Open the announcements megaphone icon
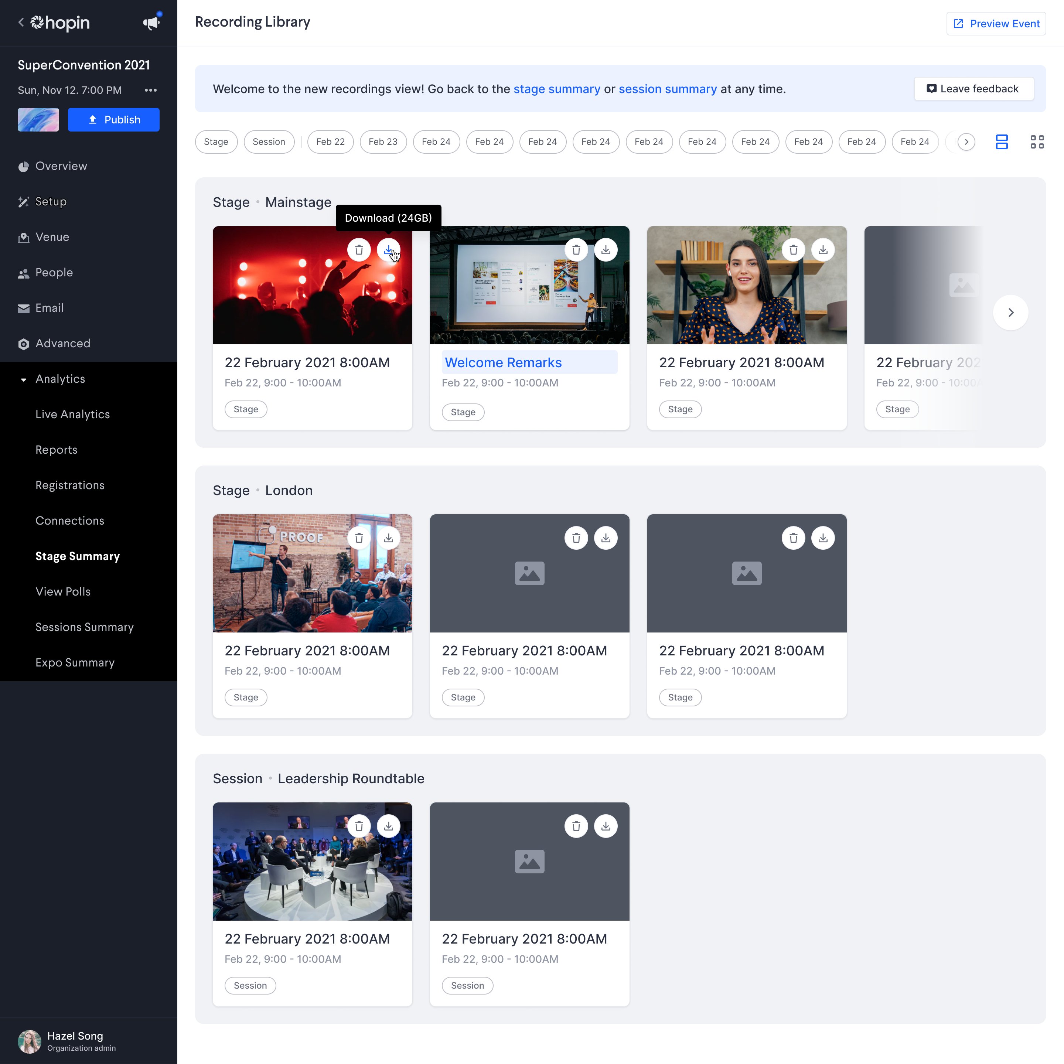This screenshot has height=1064, width=1064. point(151,23)
